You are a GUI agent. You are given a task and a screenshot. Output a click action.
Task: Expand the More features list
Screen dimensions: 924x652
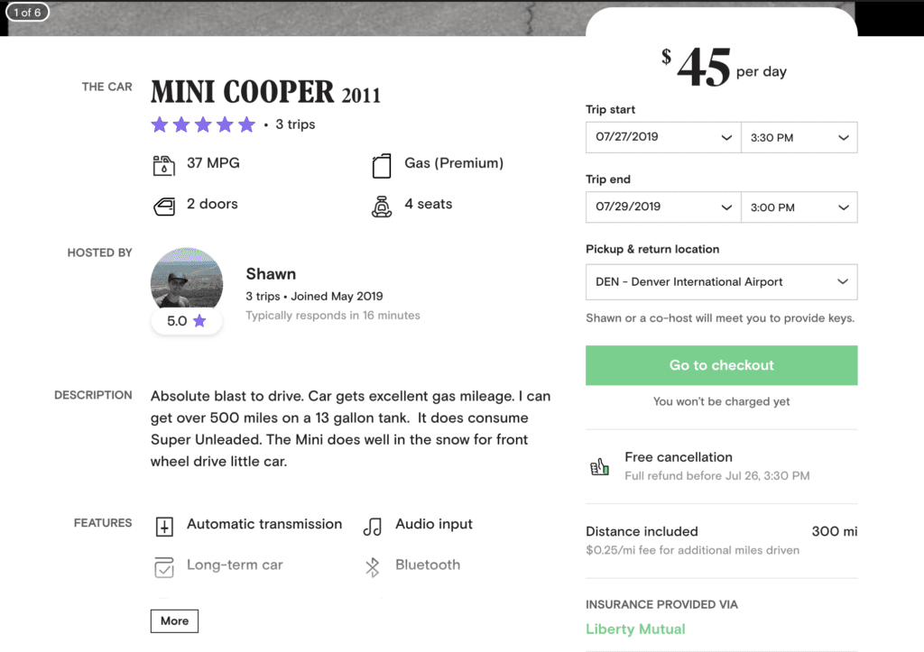click(174, 620)
